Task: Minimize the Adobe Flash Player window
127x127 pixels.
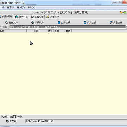Action: tap(115, 2)
